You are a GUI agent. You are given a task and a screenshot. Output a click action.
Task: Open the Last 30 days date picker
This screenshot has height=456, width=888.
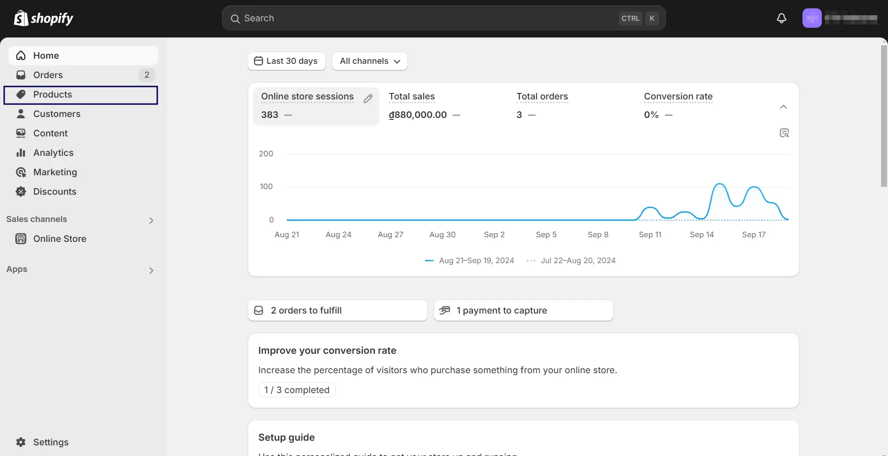coord(287,61)
